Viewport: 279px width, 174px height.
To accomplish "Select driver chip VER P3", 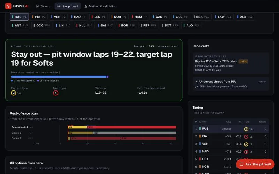I will click(x=58, y=17).
